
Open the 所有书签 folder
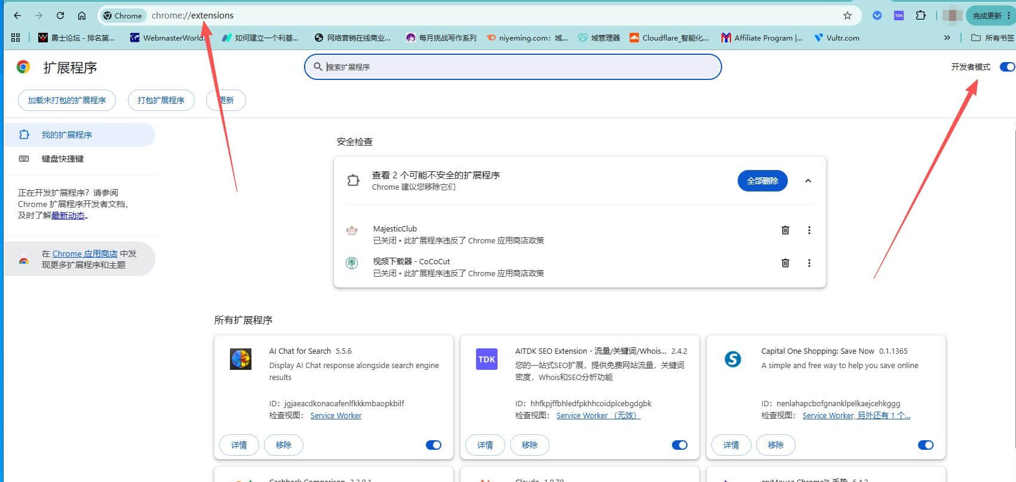point(993,38)
